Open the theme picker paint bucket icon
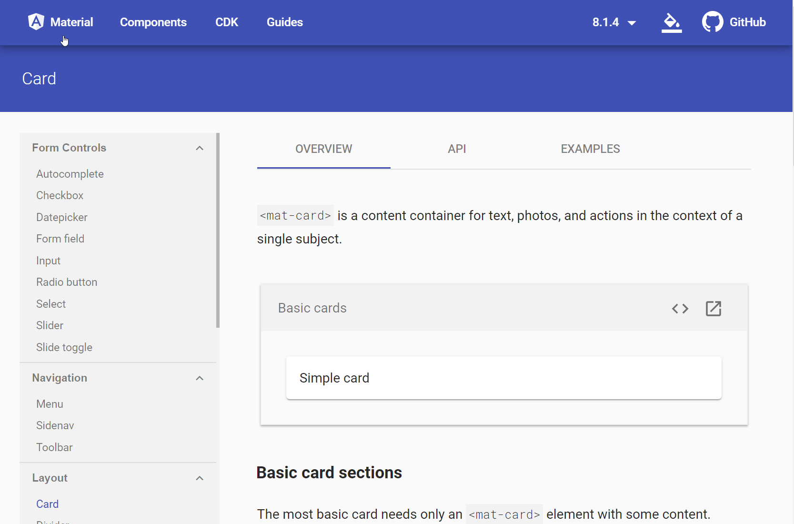This screenshot has width=794, height=524. pos(672,22)
